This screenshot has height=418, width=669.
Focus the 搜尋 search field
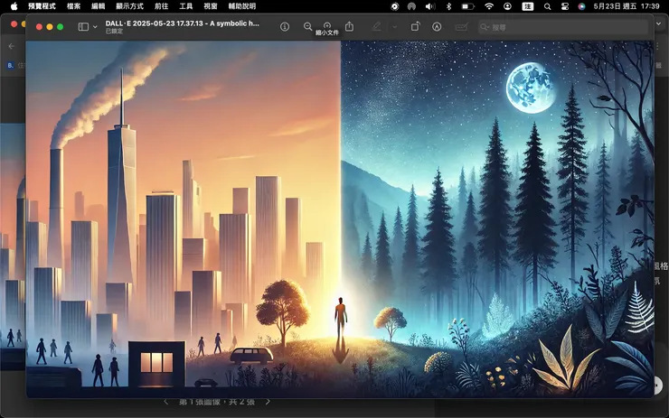tap(563, 27)
